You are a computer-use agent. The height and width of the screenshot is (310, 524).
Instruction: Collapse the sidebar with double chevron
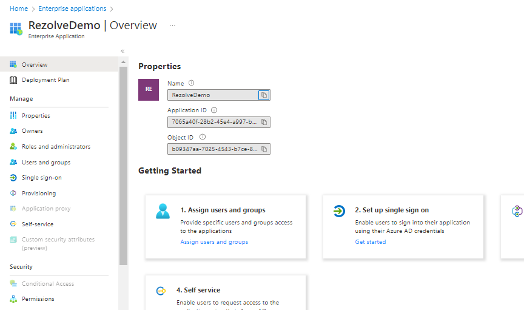tap(123, 51)
